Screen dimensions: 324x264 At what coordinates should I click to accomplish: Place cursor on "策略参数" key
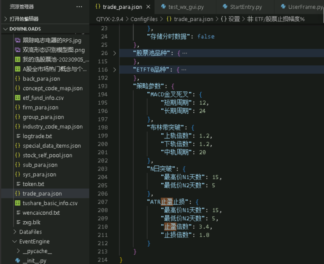148,86
